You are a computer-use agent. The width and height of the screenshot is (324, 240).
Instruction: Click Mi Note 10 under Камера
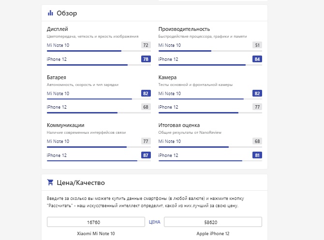[x=170, y=94]
